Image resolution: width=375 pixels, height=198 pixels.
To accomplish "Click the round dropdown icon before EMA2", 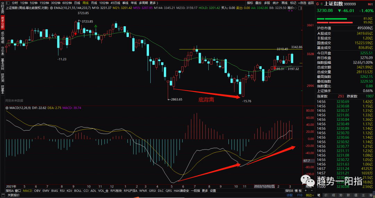I will (x=51, y=8).
